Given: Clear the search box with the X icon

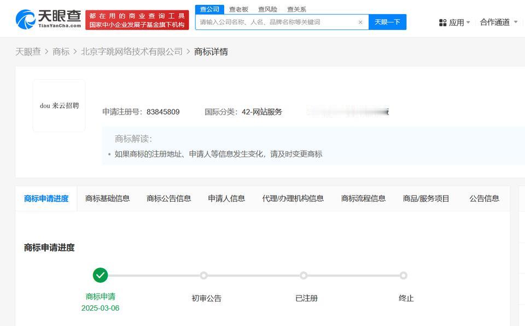Looking at the screenshot, I should coord(360,22).
